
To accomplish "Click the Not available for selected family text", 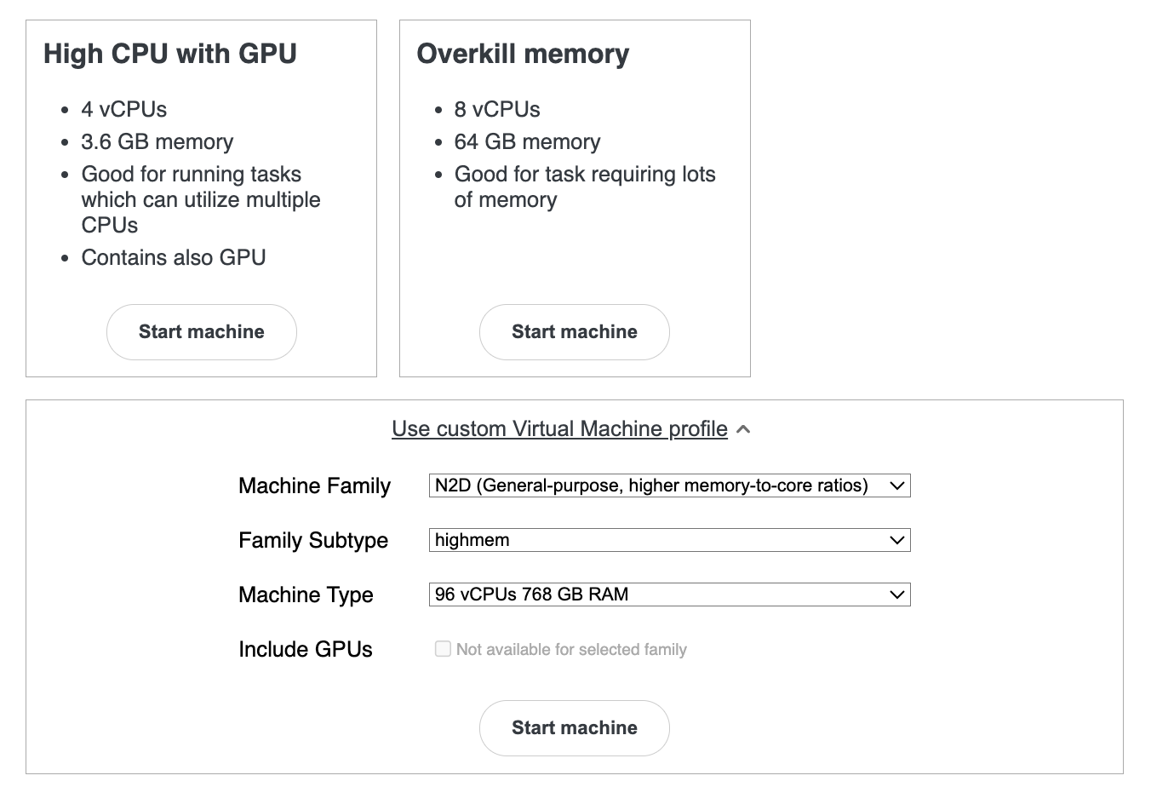I will click(570, 648).
